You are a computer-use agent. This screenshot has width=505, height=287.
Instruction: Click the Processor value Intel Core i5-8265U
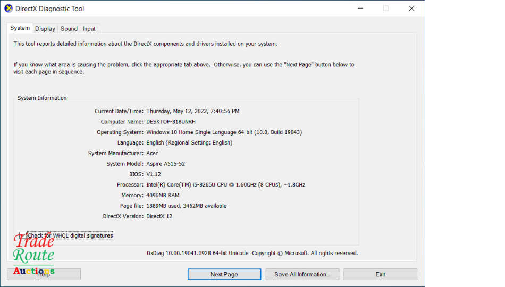click(x=225, y=185)
